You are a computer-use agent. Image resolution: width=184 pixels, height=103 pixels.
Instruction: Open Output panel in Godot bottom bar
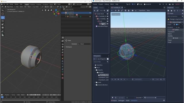(x=114, y=100)
